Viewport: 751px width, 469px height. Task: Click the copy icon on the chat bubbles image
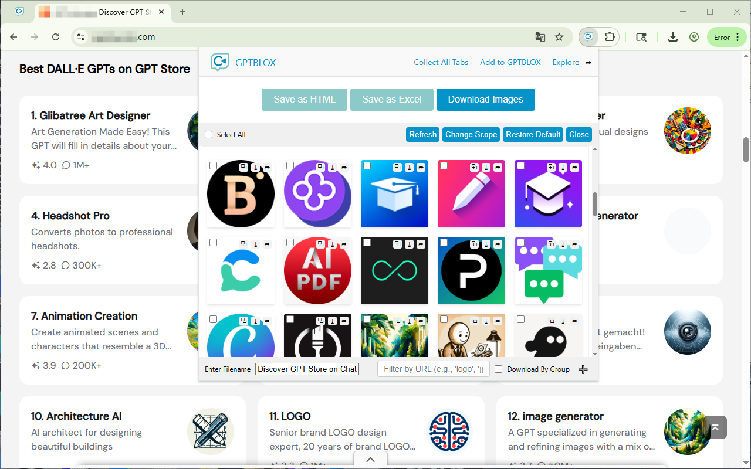[550, 242]
